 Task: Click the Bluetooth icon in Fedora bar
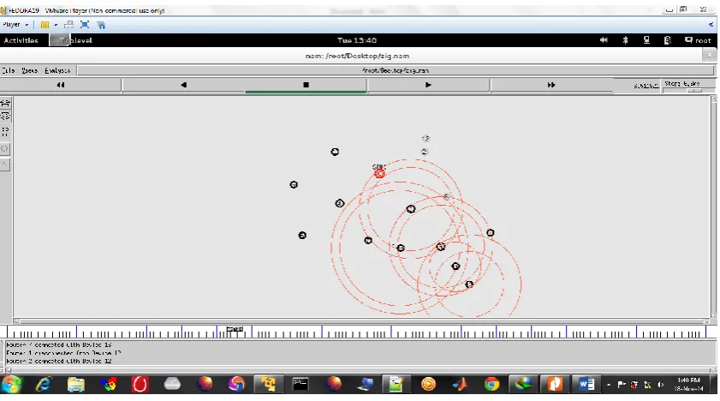(625, 40)
